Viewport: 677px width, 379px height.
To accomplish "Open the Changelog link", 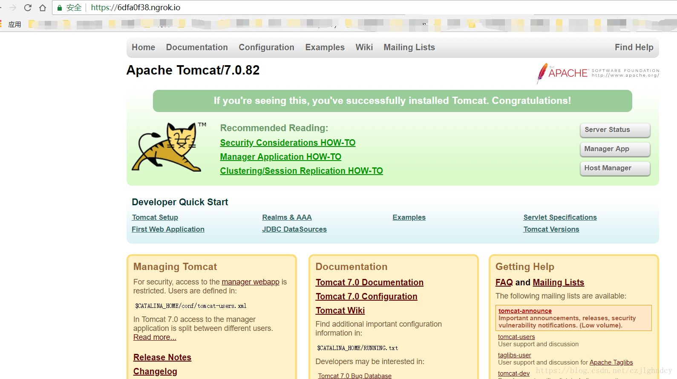I will coord(155,371).
